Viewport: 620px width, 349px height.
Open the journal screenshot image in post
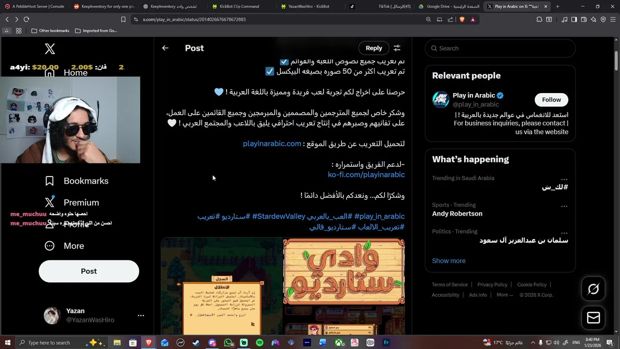coord(222,286)
